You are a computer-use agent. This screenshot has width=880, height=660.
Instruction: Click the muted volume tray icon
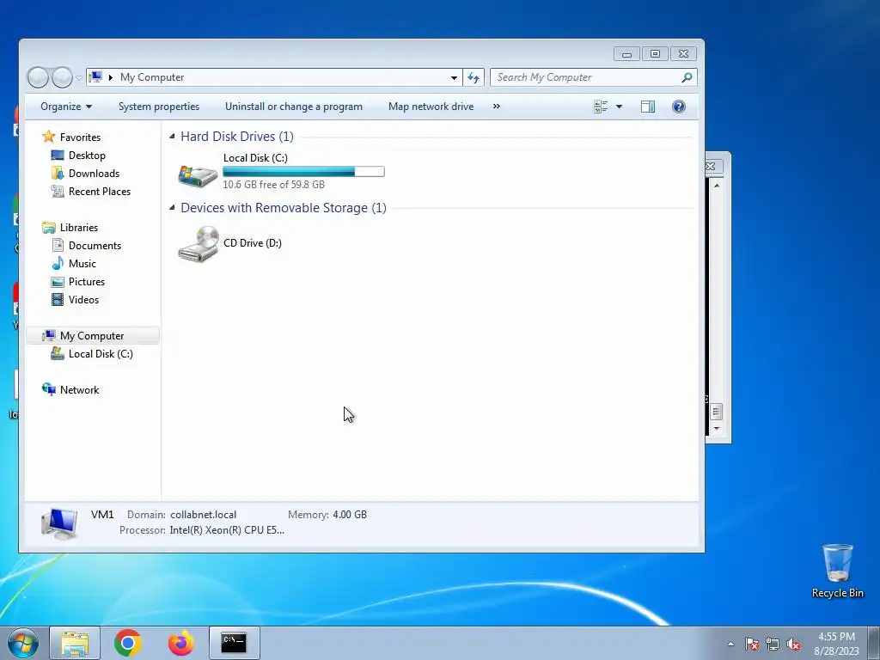(793, 644)
